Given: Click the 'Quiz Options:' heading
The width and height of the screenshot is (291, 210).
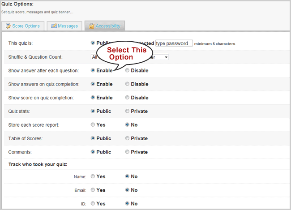Looking at the screenshot, I should pyautogui.click(x=17, y=4).
